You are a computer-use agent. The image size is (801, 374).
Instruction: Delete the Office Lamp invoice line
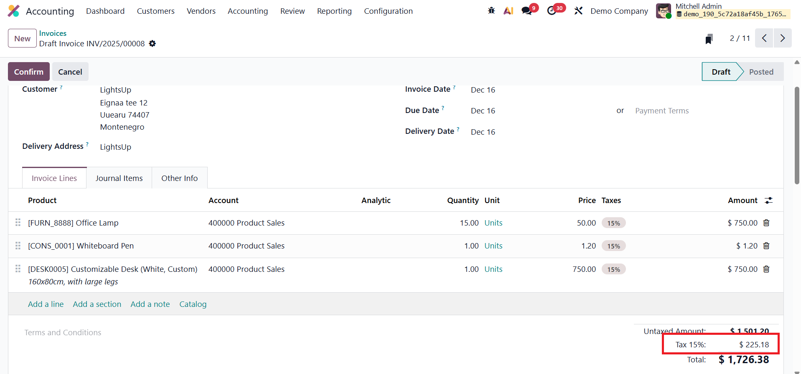point(766,223)
